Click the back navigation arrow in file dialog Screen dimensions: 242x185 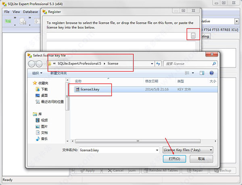31,64
